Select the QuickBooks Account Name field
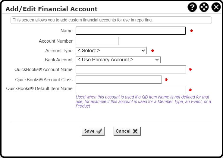Screen dimensions: 223x158 (x=130, y=69)
